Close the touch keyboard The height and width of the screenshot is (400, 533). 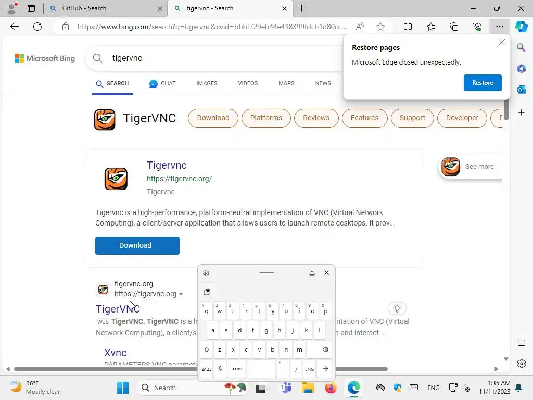point(327,273)
